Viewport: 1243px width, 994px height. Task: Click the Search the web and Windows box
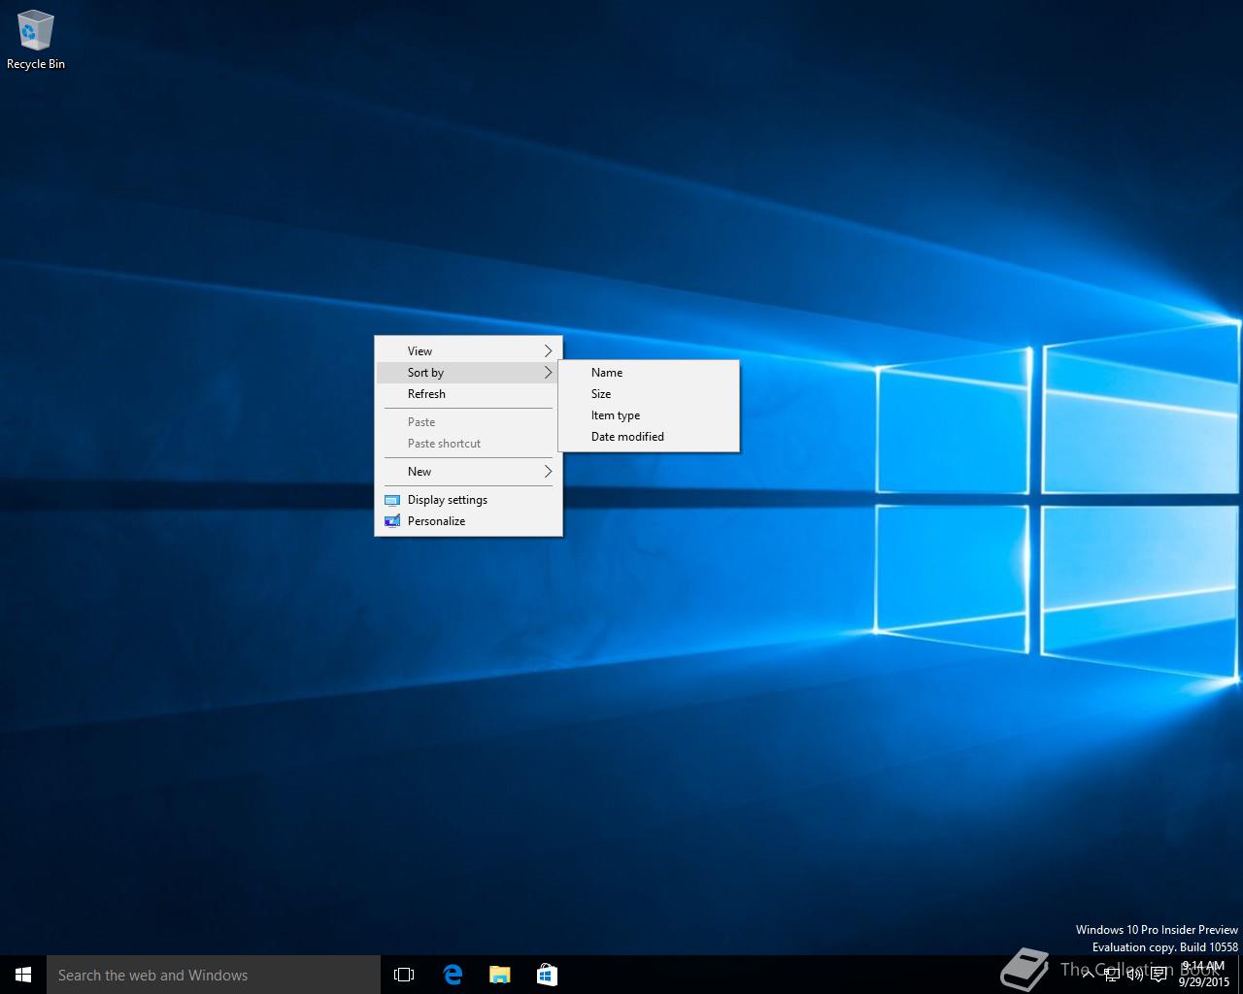pyautogui.click(x=214, y=975)
